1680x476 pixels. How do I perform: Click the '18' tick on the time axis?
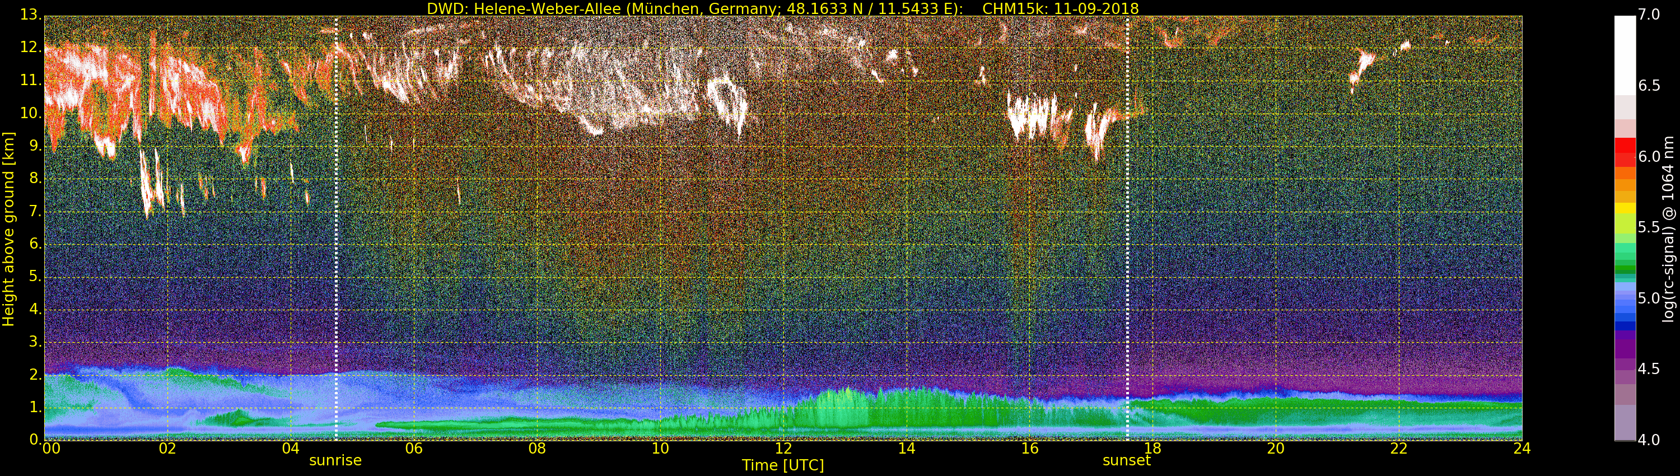[1152, 449]
